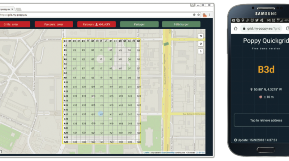Click column header G1 in the grid
This screenshot has height=161, width=289.
(93, 41)
